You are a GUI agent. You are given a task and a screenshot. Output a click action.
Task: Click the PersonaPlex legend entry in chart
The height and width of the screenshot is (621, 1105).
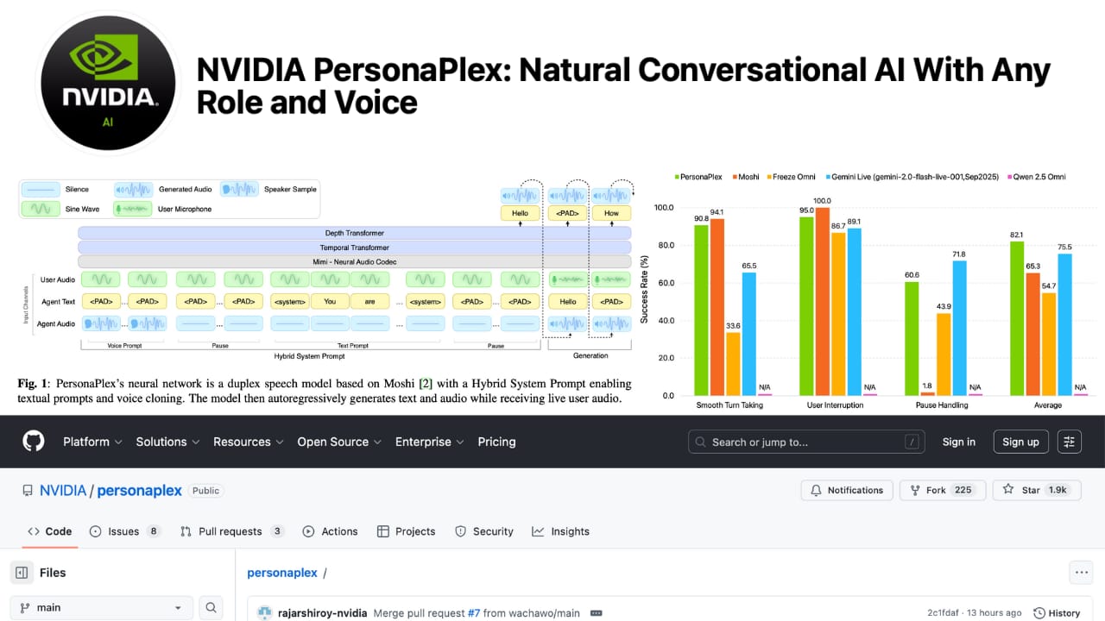click(700, 177)
